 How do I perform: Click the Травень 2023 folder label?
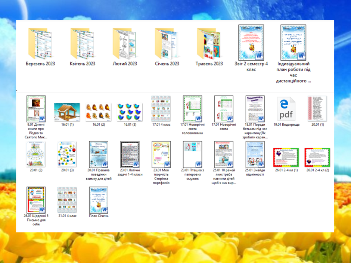pos(209,64)
